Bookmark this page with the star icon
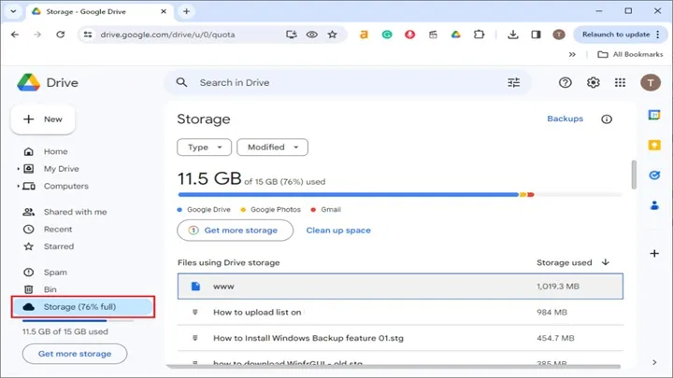Image resolution: width=673 pixels, height=378 pixels. [x=332, y=35]
